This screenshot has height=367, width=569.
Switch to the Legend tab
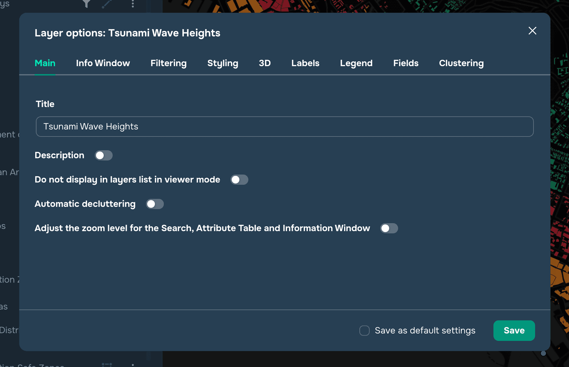point(356,63)
